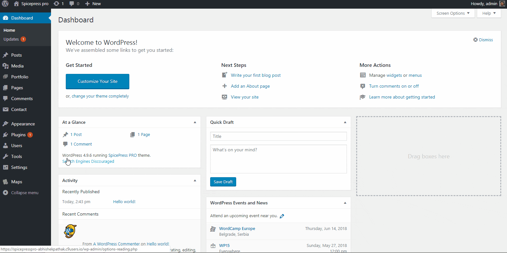Click the Settings sliders icon in sidebar
This screenshot has width=507, height=253.
5,167
